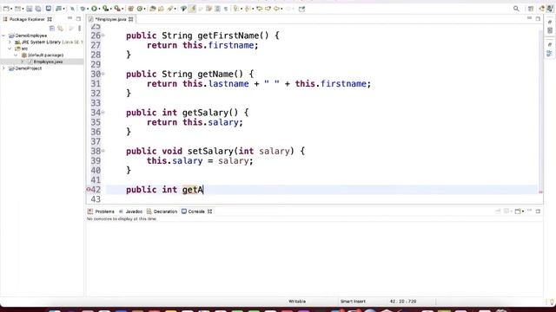556x312 pixels.
Task: Click the New Java Package icon
Action: click(x=131, y=9)
